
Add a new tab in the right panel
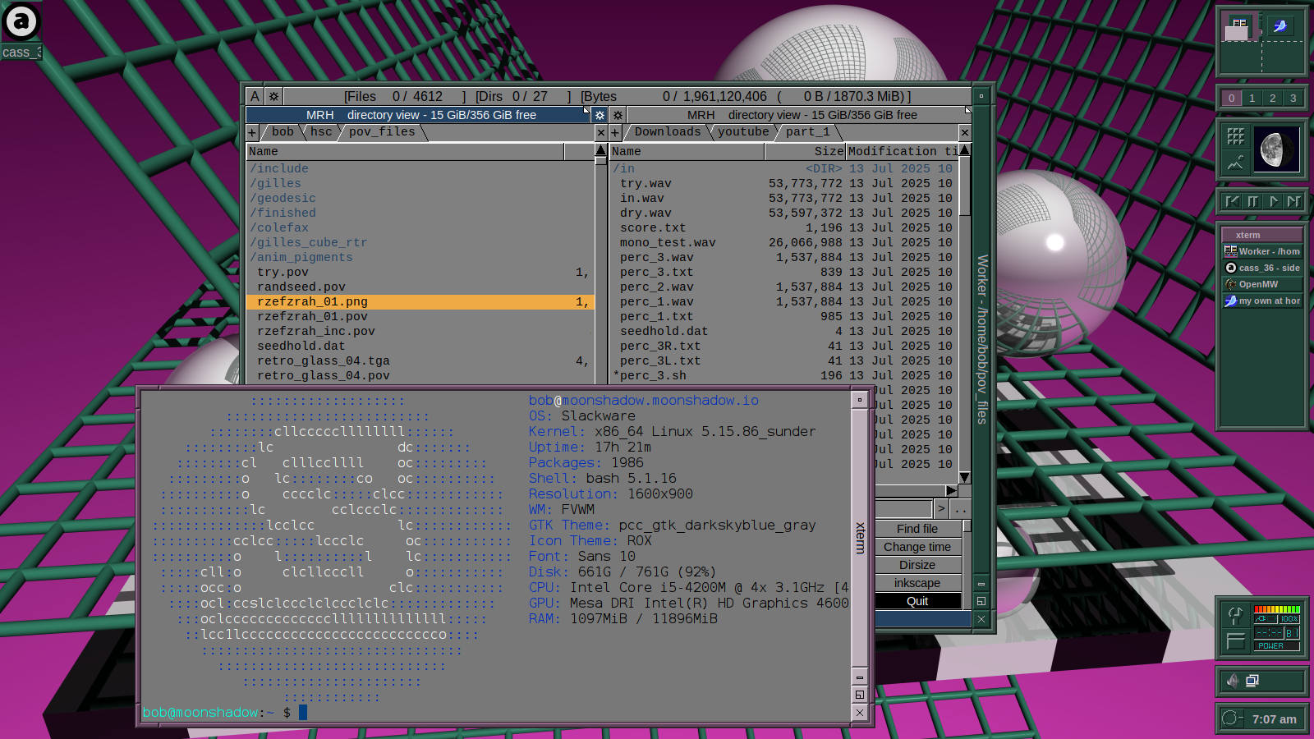point(615,132)
